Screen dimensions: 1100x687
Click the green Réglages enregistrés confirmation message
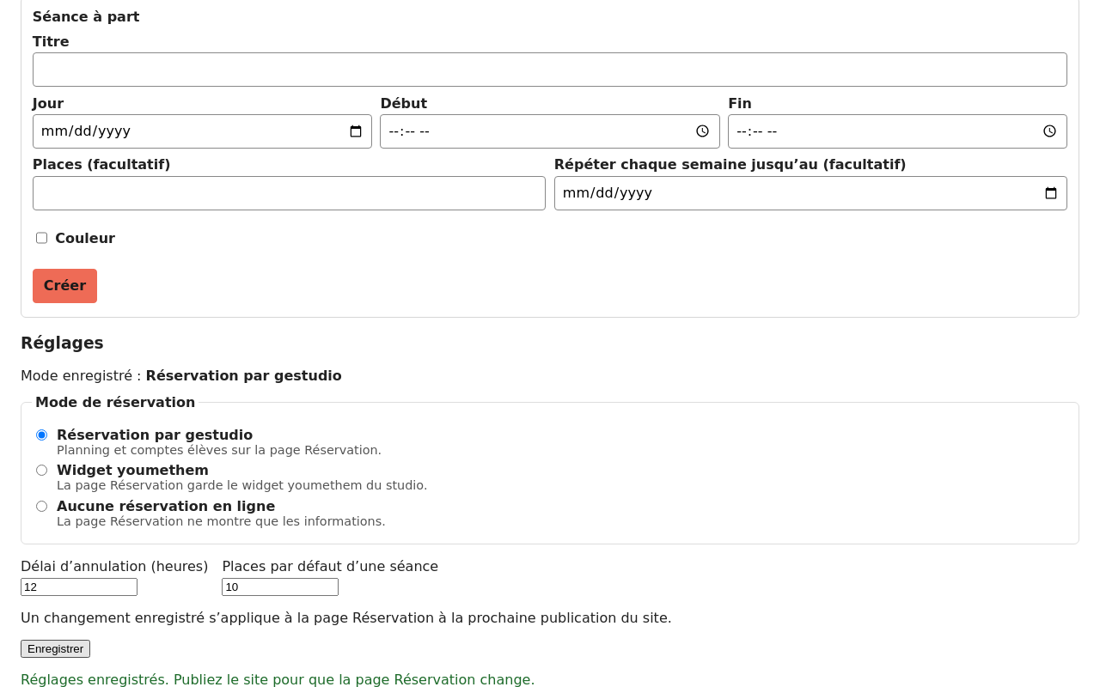278,679
